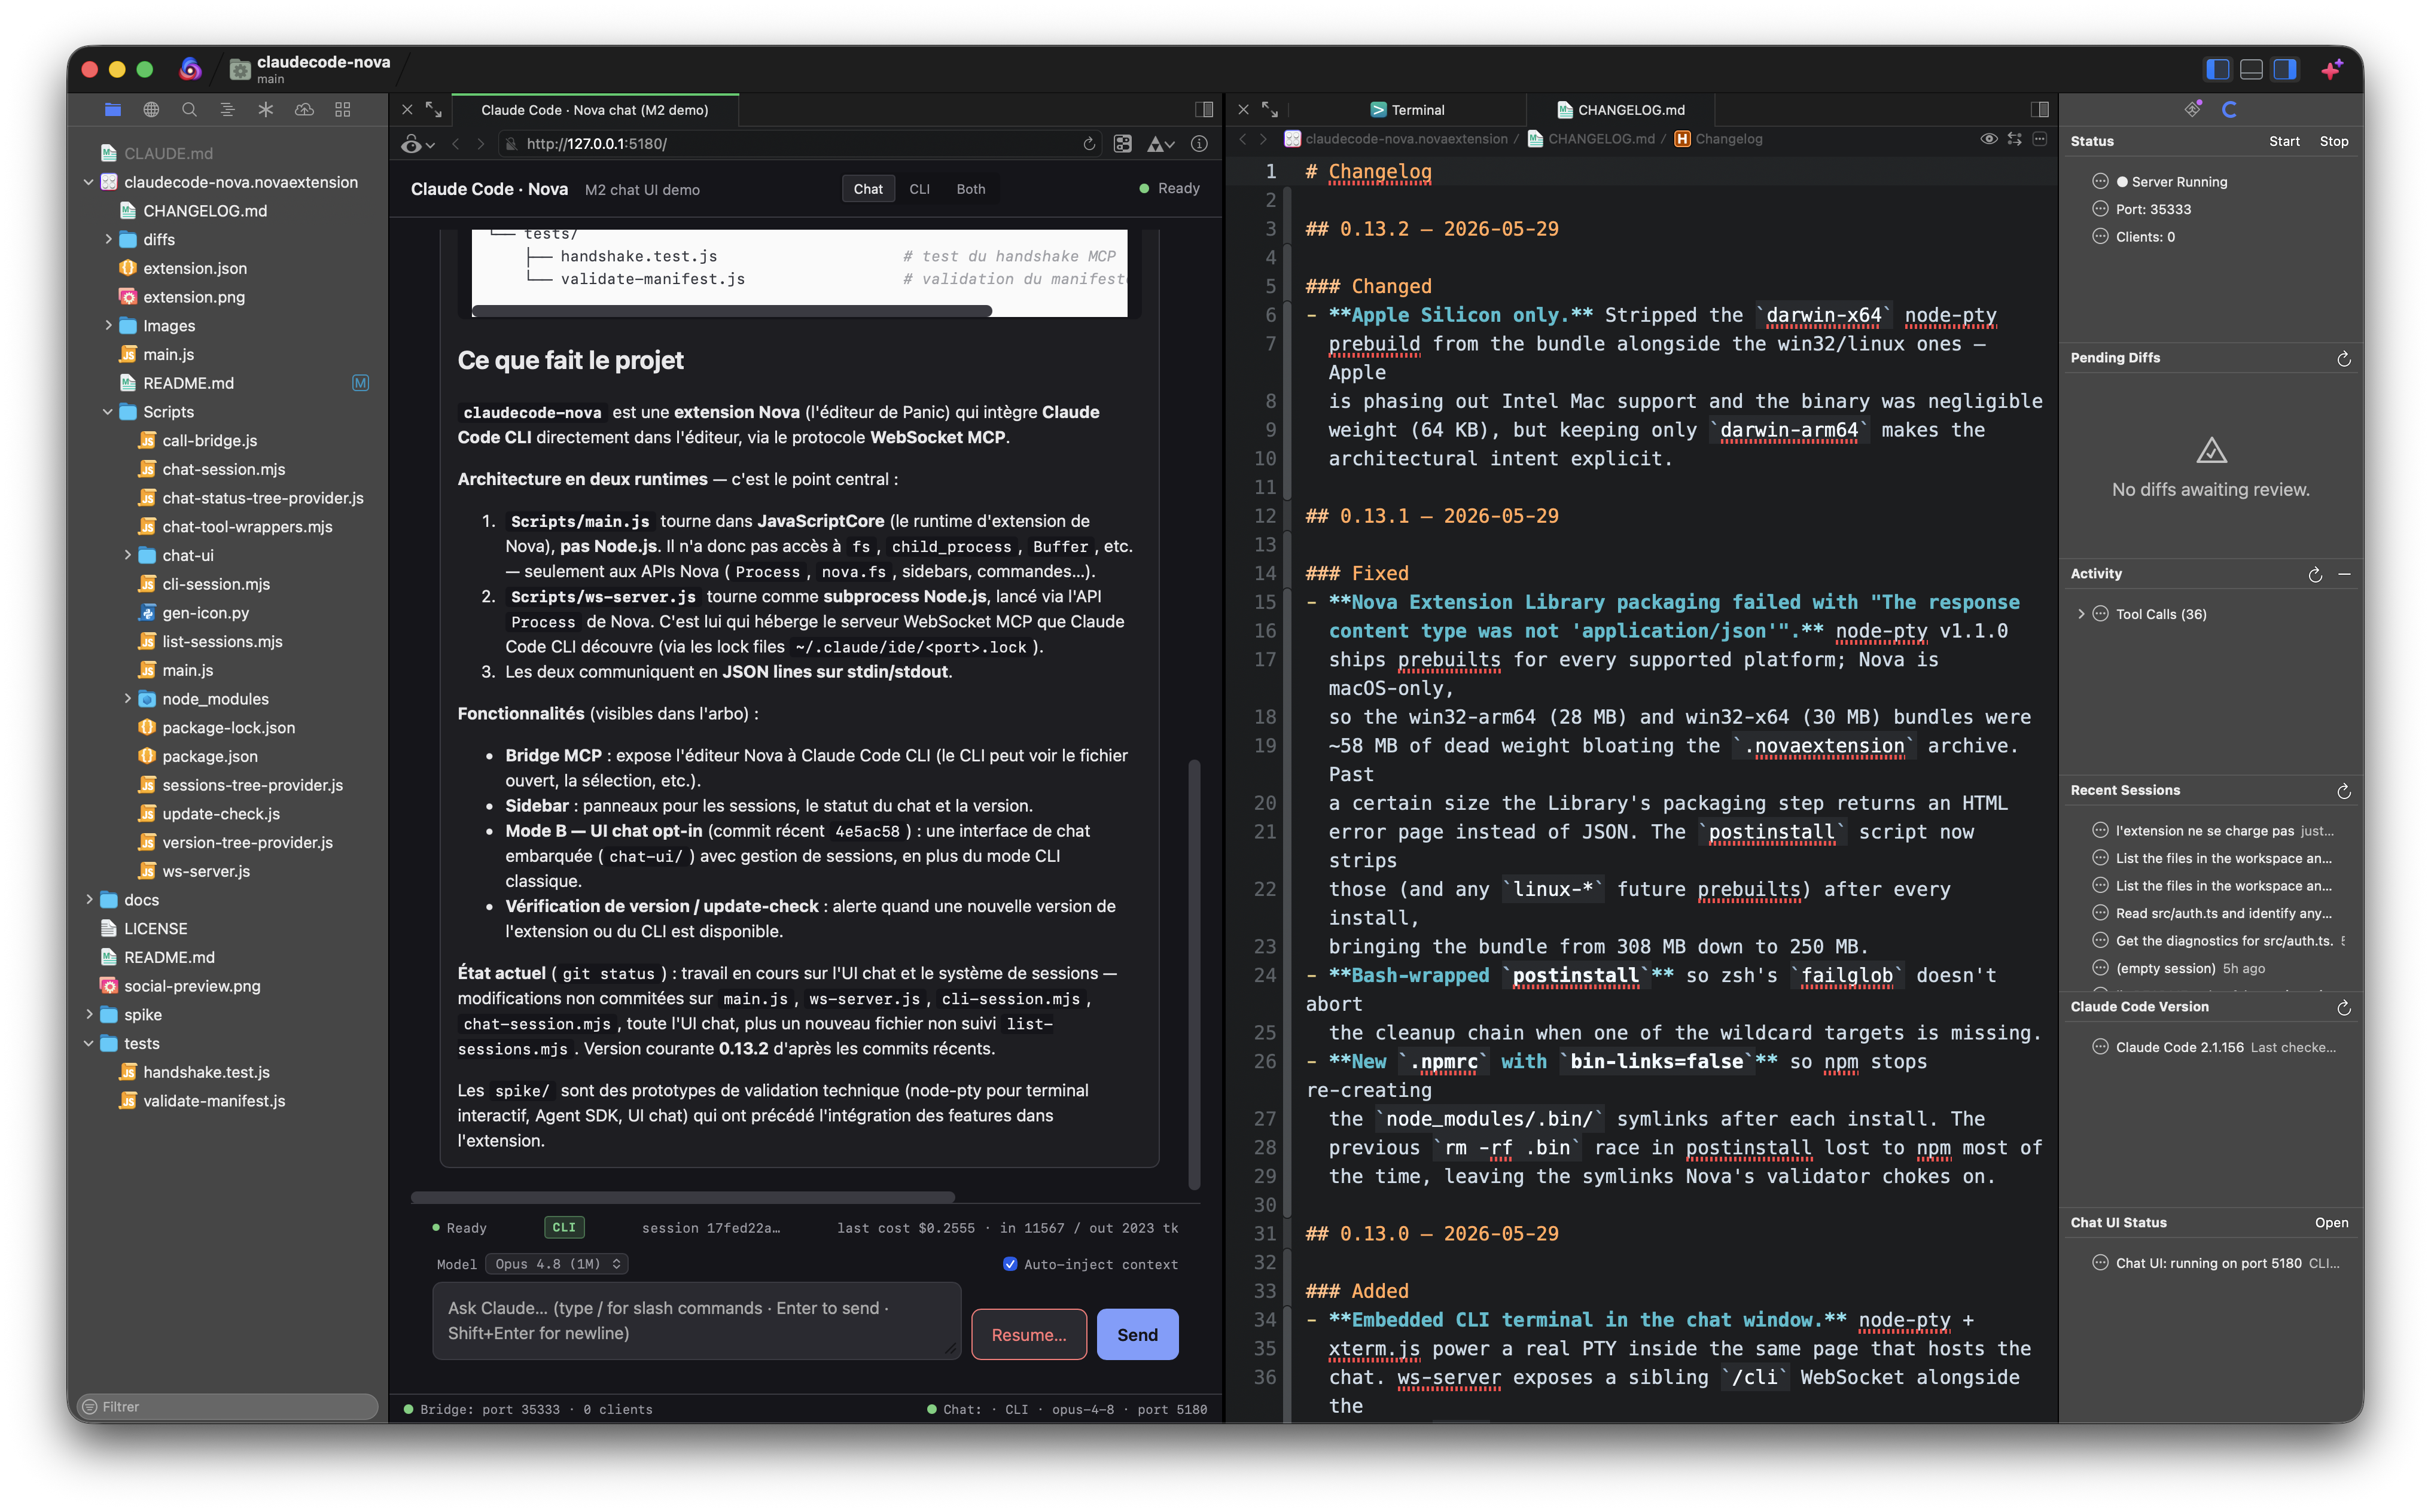Expand the Images folder
Screen dimensions: 2431x1512
tap(108, 325)
